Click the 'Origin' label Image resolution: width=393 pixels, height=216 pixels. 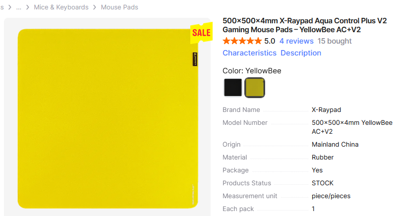[231, 144]
